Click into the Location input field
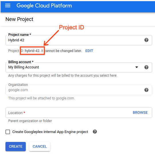Screen dimensions: 155x154 [x=79, y=113]
